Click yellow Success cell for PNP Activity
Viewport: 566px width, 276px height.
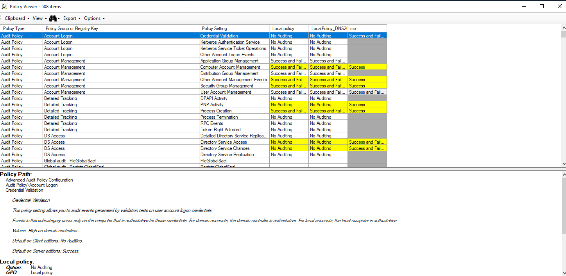[x=367, y=105]
